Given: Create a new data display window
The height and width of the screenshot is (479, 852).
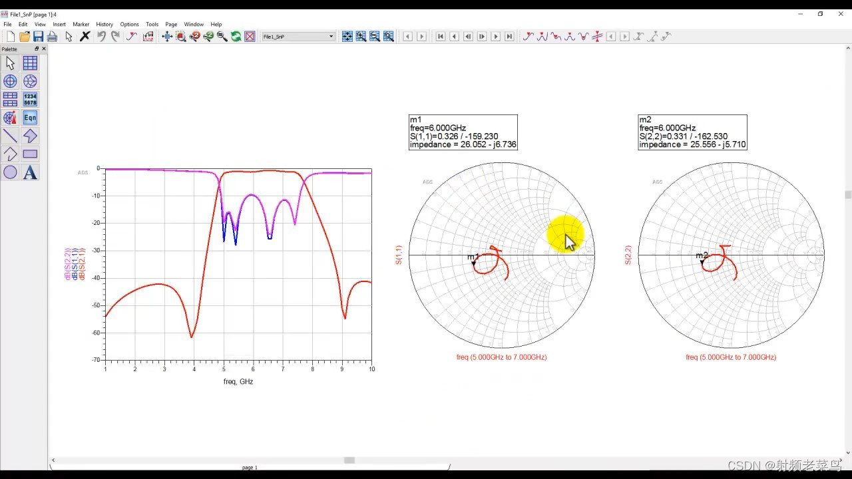Looking at the screenshot, I should point(10,37).
